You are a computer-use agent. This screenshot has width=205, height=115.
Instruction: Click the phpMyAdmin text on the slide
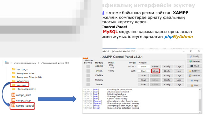click(x=179, y=37)
